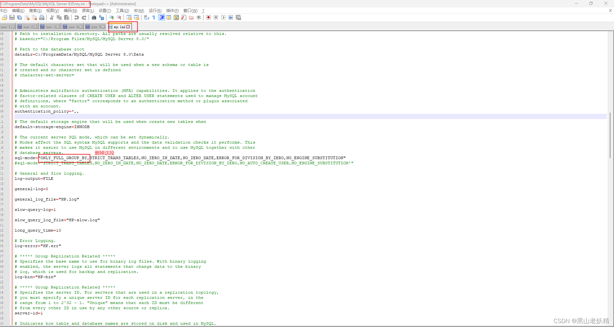The height and width of the screenshot is (327, 614).
Task: Toggle Folder as Workspace icon
Action: coord(191,17)
